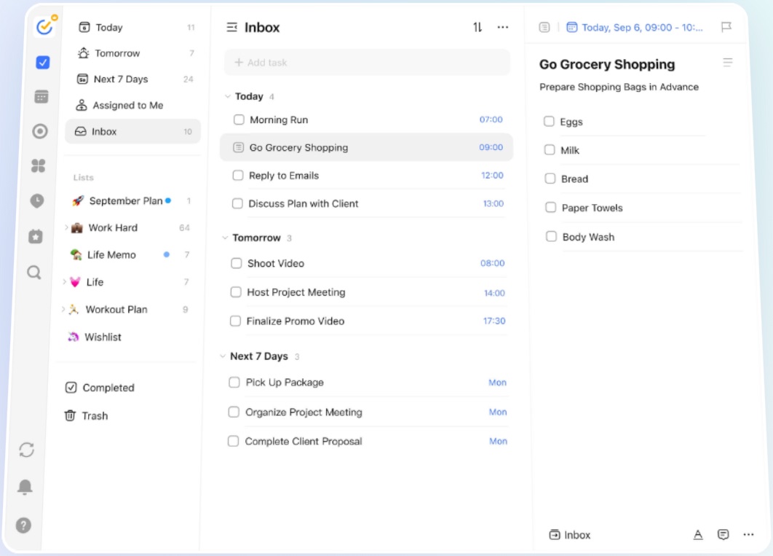The height and width of the screenshot is (556, 773).
Task: Collapse the Tomorrow section chevron
Action: (225, 238)
